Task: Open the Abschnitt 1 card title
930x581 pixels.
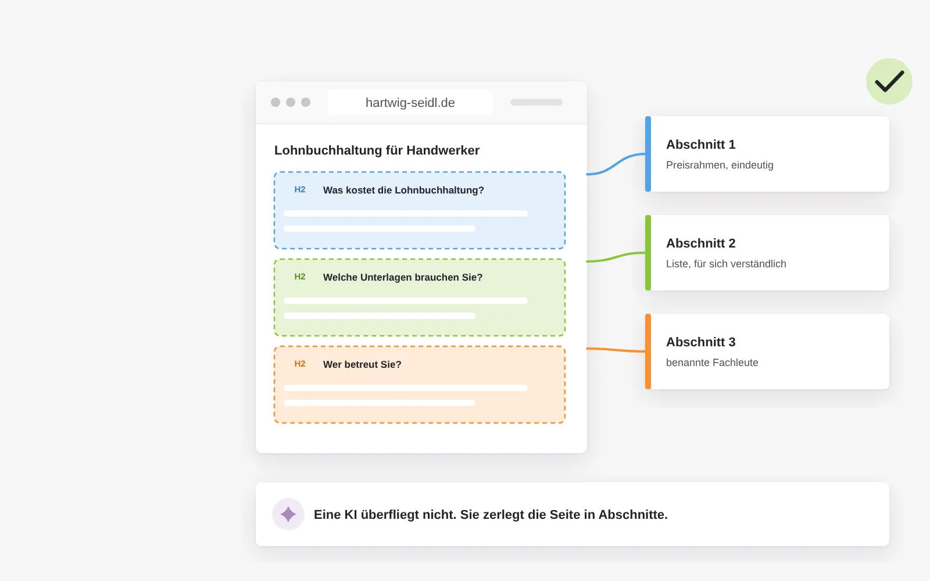Action: pyautogui.click(x=701, y=144)
